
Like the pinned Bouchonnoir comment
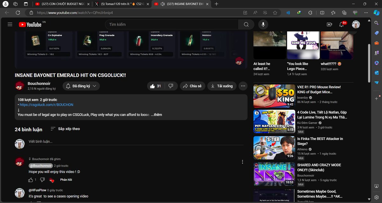(31, 180)
